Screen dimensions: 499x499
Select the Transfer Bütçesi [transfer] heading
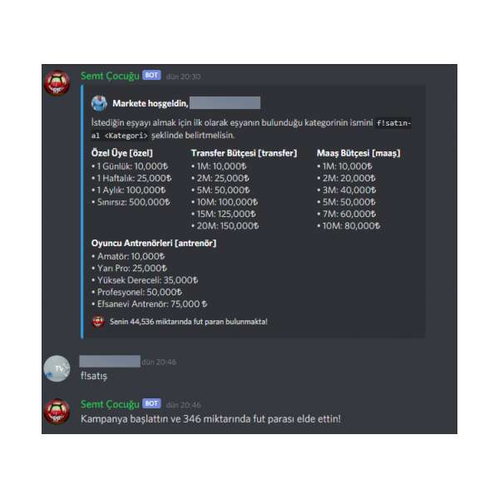[x=244, y=153]
